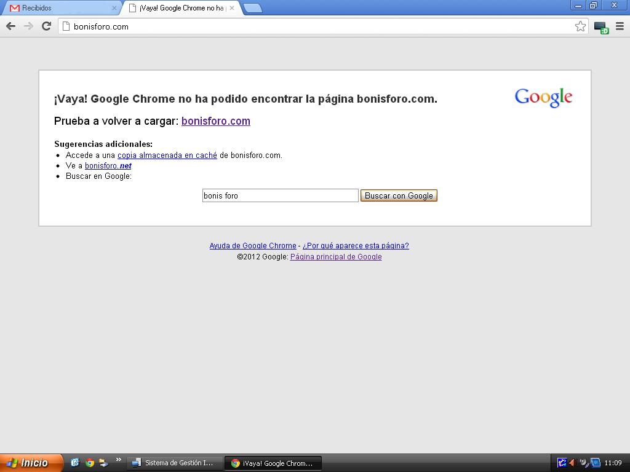Click the Gmail icon on Recibidos tab
Image resolution: width=630 pixels, height=472 pixels.
click(15, 8)
